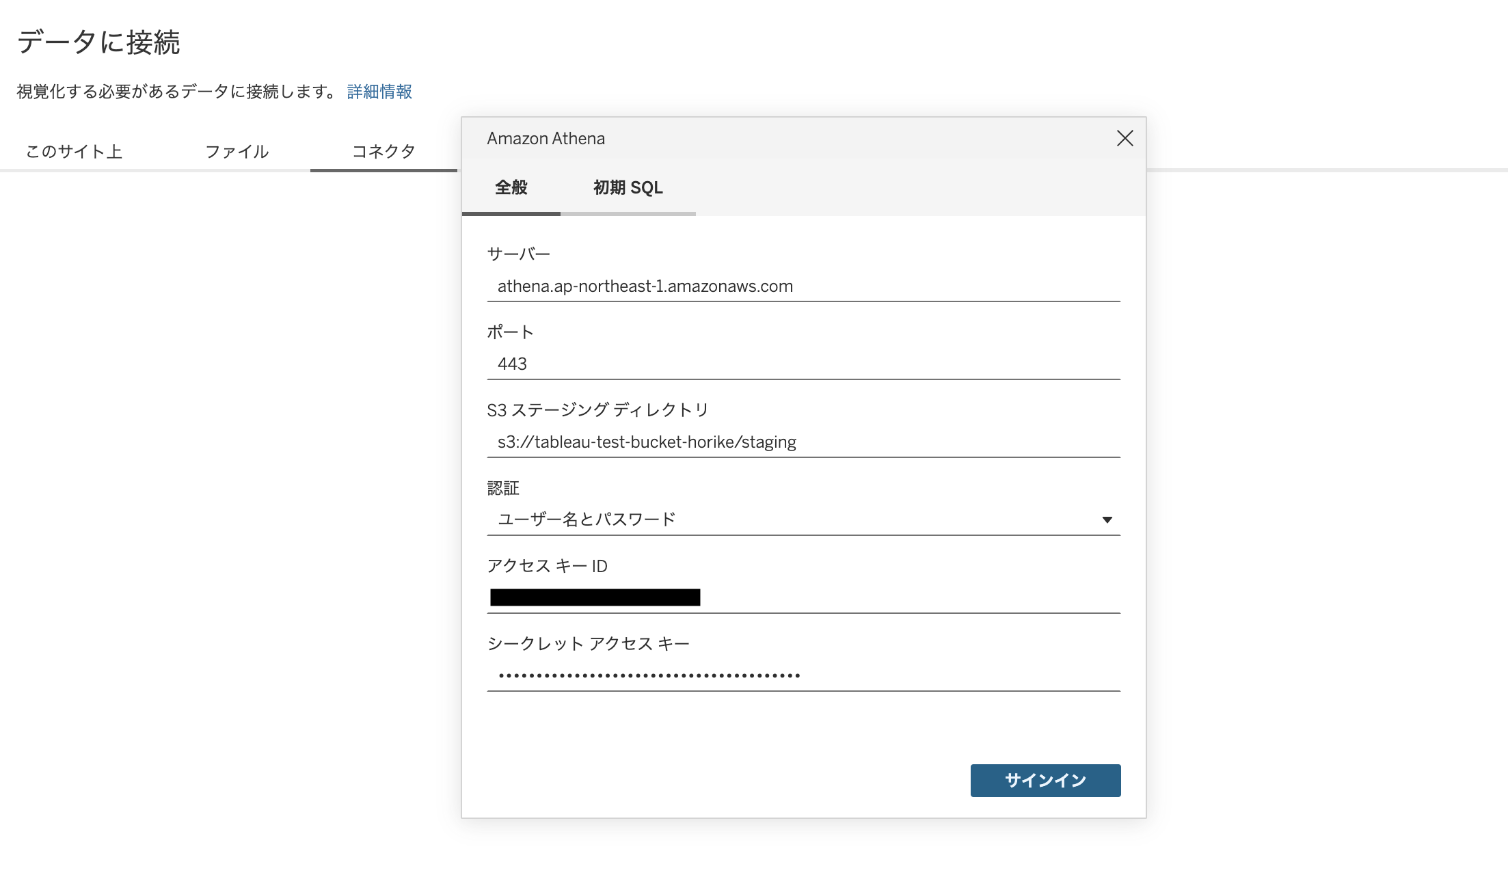Click the サーバー input field
Screen dimensions: 1508x890
click(x=803, y=286)
